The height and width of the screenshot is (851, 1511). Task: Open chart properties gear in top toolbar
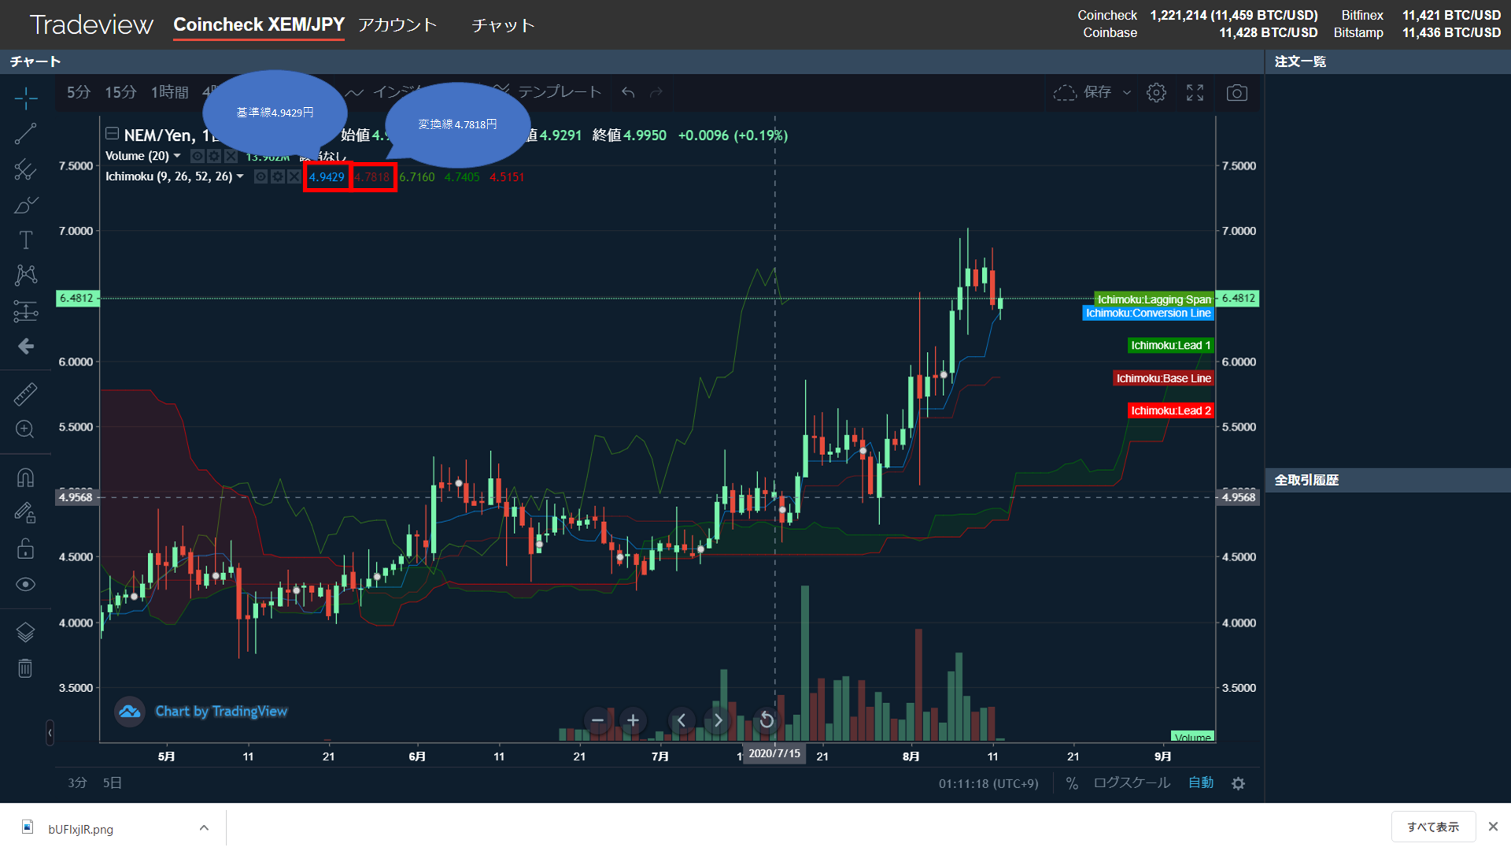(1156, 93)
